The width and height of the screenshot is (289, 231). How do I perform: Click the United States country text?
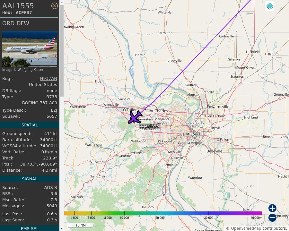(43, 85)
